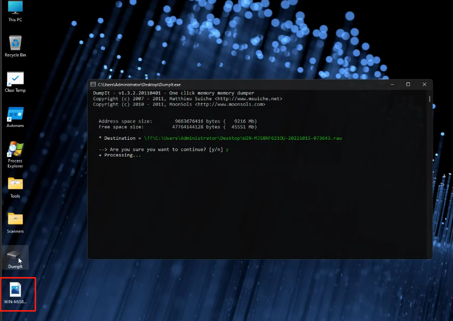Click the console icon in DumpIt title bar
Viewport: 453px width, 321px height.
click(93, 84)
